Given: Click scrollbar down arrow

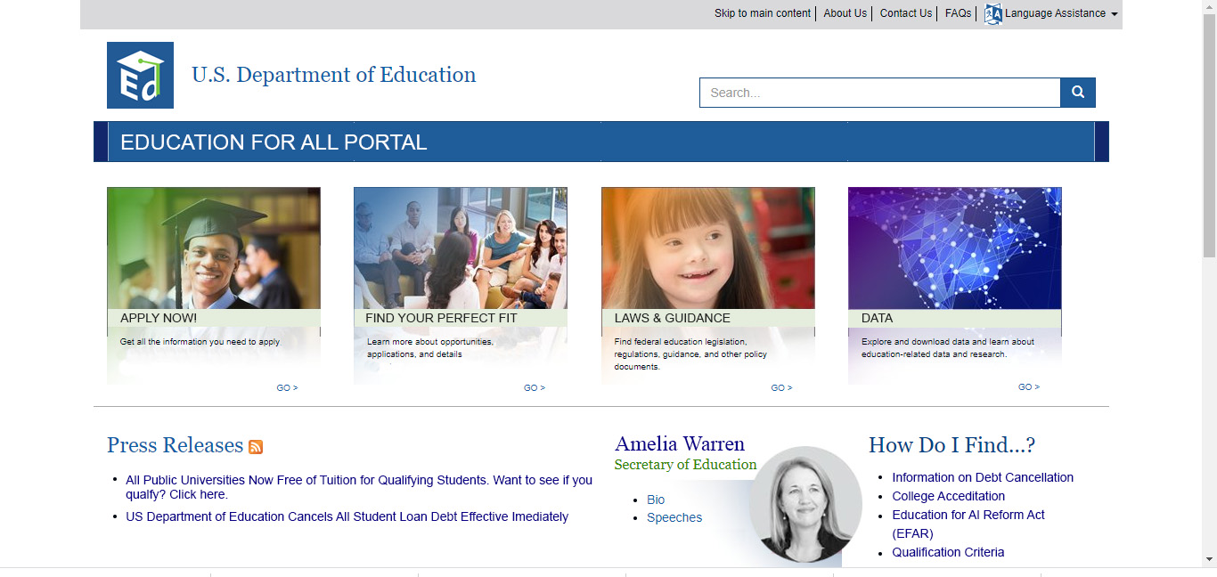Looking at the screenshot, I should pyautogui.click(x=1209, y=559).
